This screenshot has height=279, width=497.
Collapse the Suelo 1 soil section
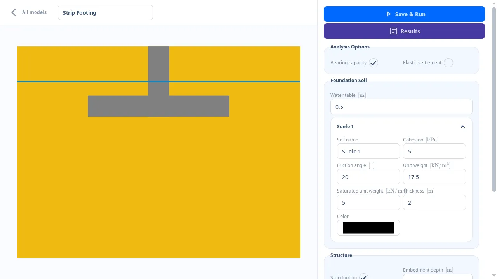(x=463, y=127)
